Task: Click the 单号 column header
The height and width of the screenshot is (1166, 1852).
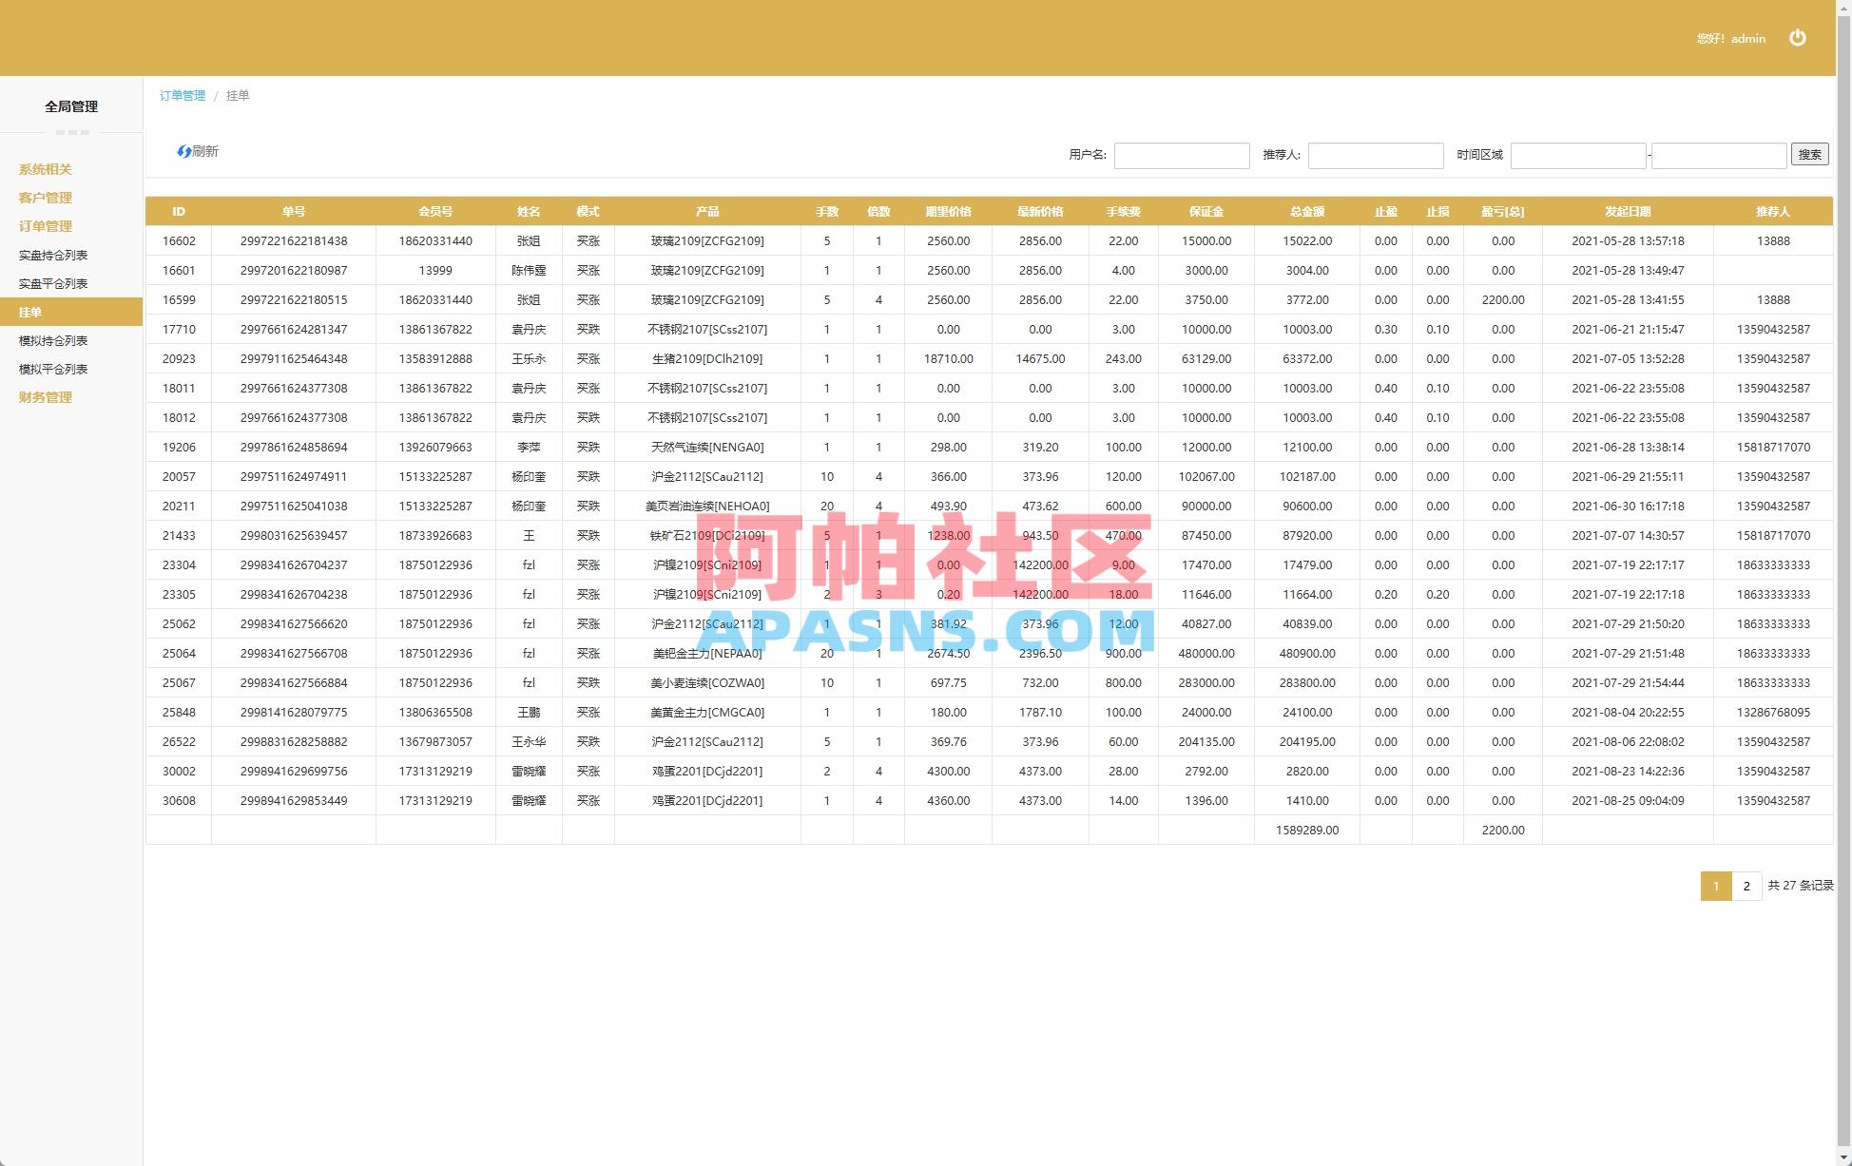Action: point(294,212)
